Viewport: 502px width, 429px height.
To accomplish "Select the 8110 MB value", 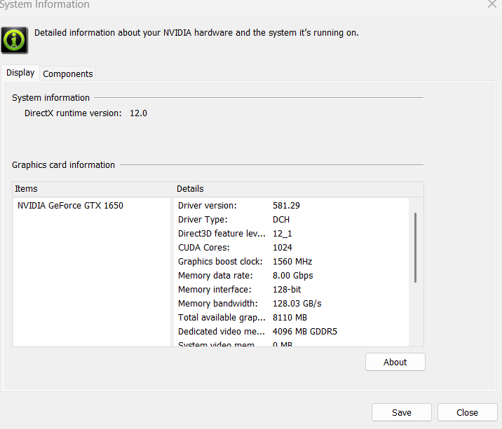I will point(290,318).
